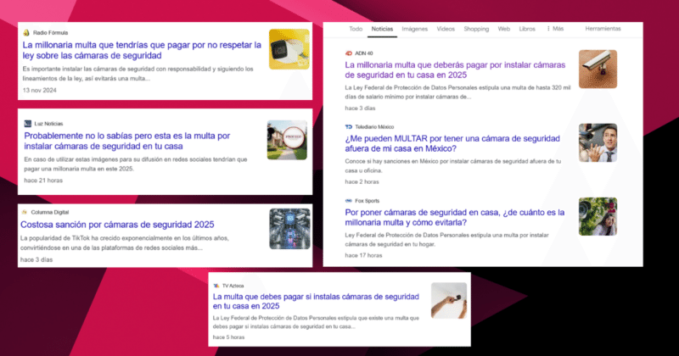679x356 pixels.
Task: Expand the Más menu
Action: point(555,29)
